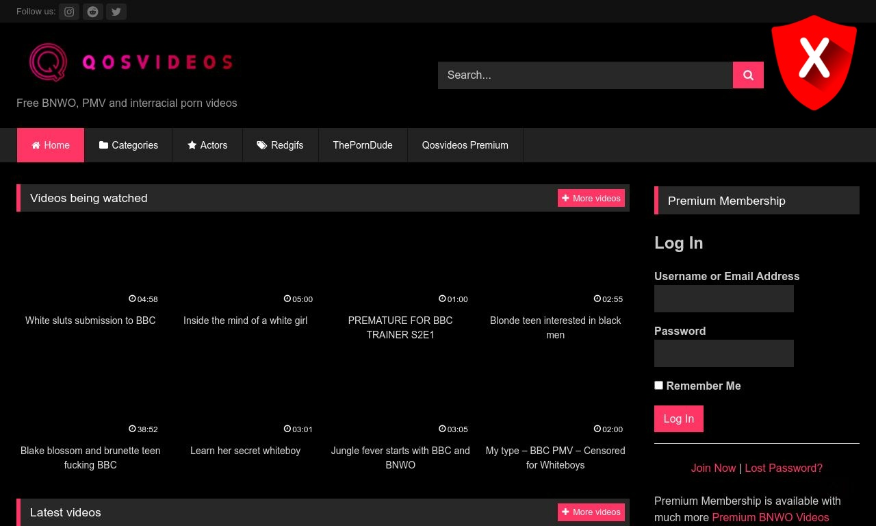Image resolution: width=876 pixels, height=526 pixels.
Task: Open the Categories folder menu item
Action: [x=129, y=145]
